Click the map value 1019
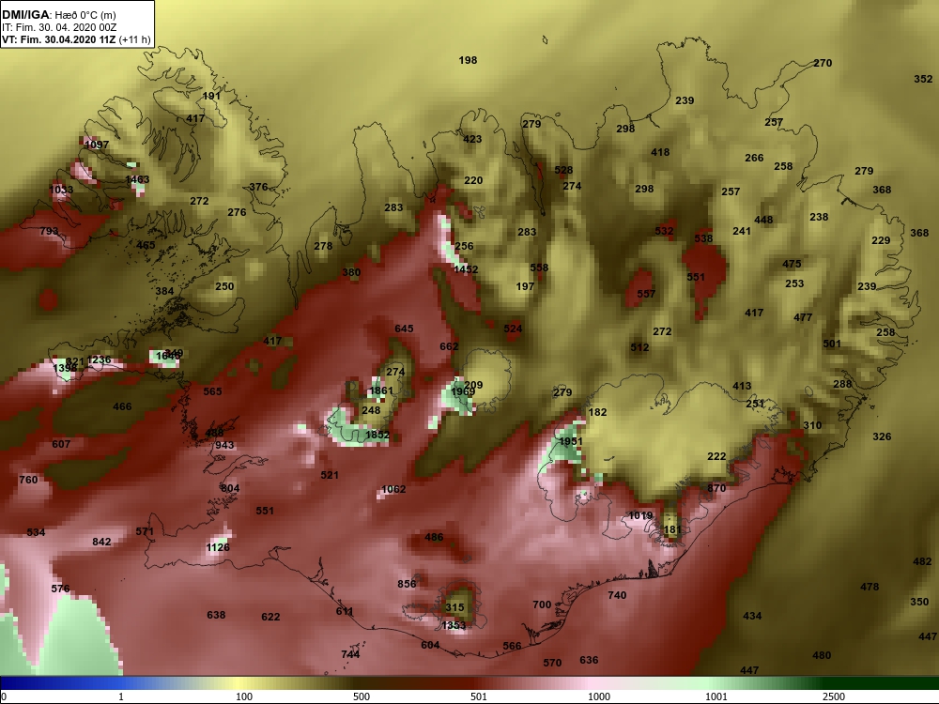This screenshot has width=939, height=704. click(640, 515)
